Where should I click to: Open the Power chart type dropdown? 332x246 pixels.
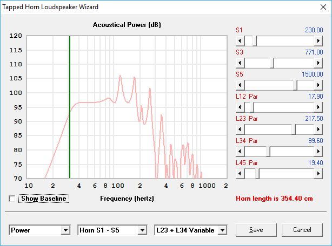tap(65, 230)
